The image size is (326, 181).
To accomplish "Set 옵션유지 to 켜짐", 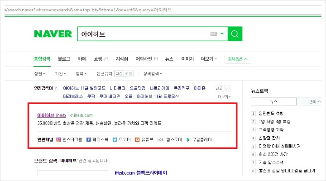I will coord(129,74).
